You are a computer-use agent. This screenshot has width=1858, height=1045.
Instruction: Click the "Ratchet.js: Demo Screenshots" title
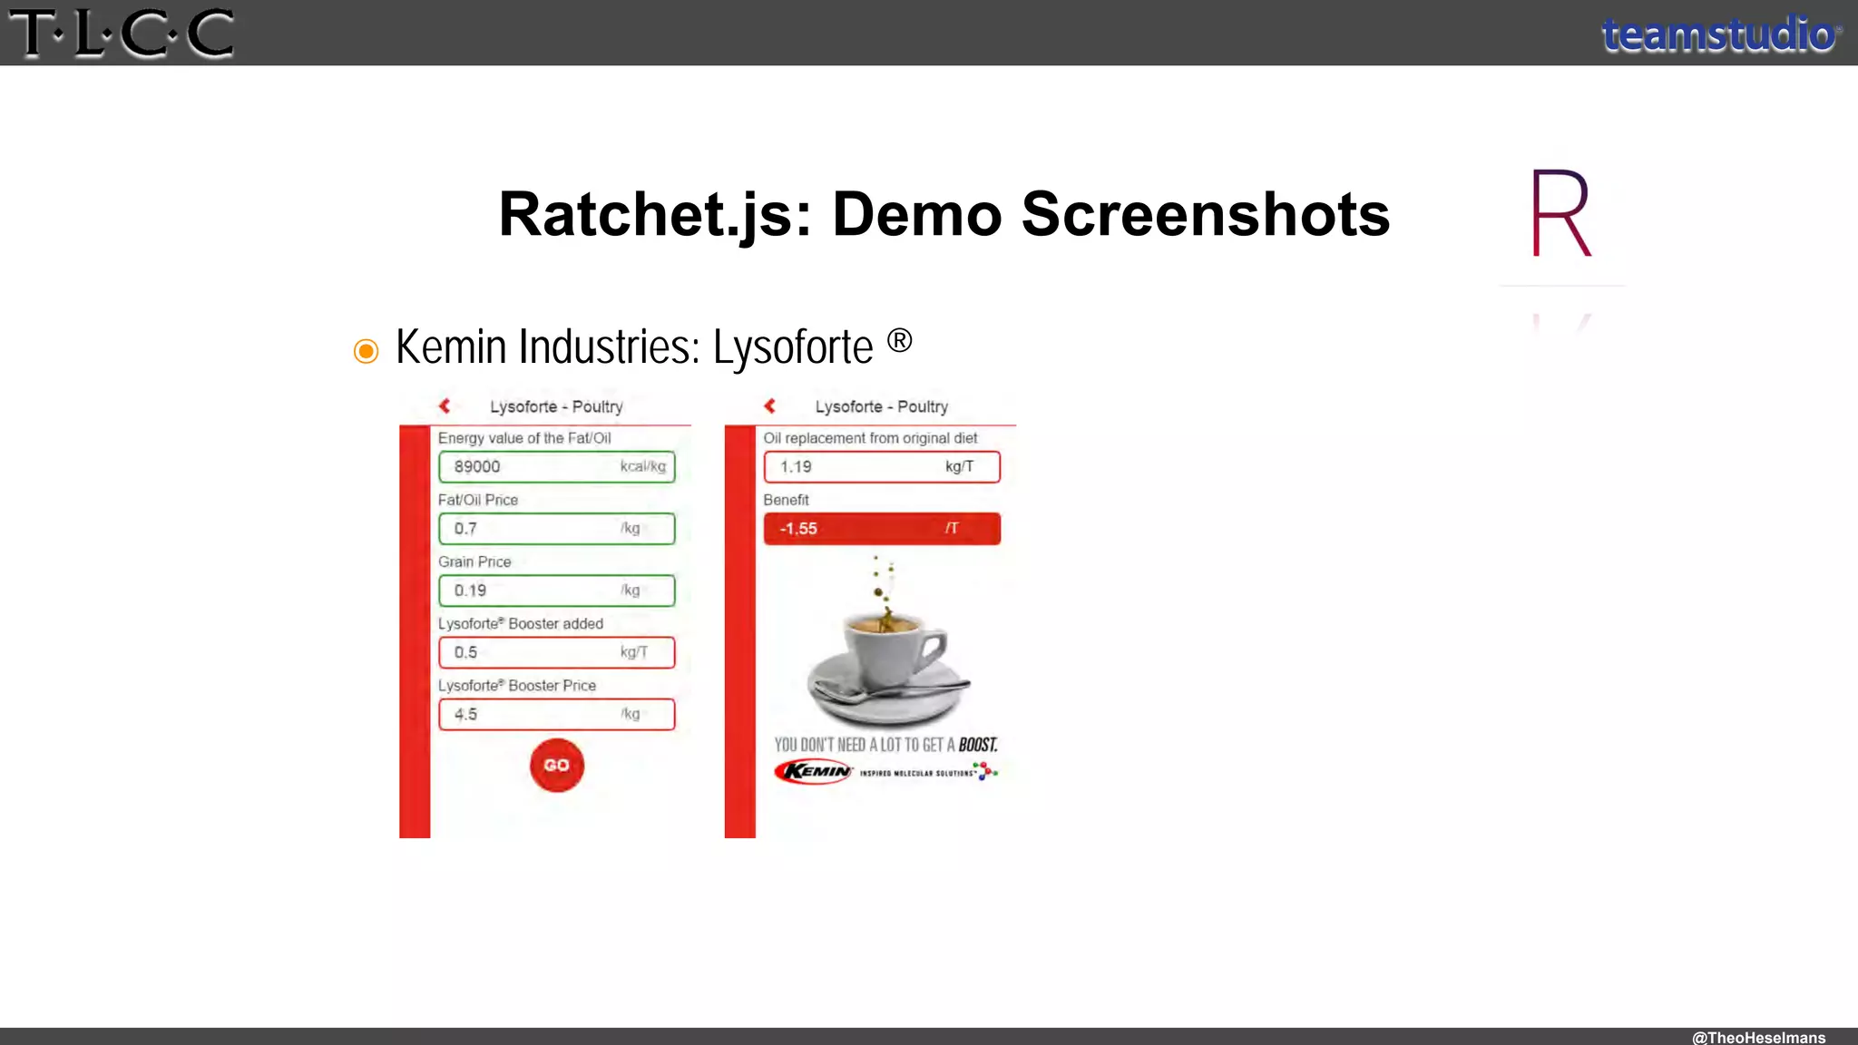pos(944,214)
